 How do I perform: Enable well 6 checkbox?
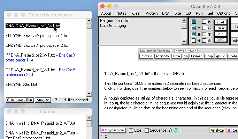(204, 28)
